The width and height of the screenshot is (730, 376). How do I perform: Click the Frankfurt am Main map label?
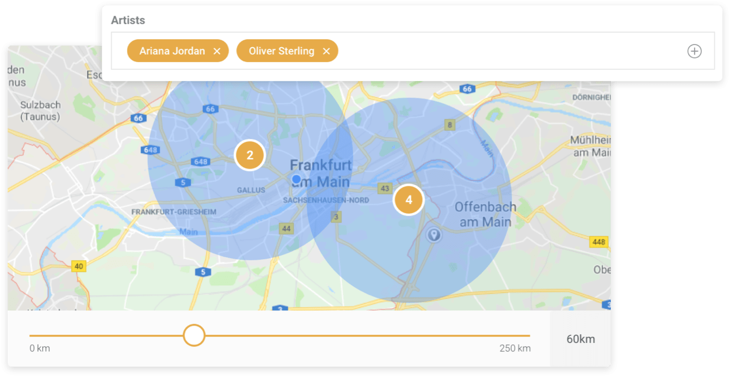(x=321, y=173)
